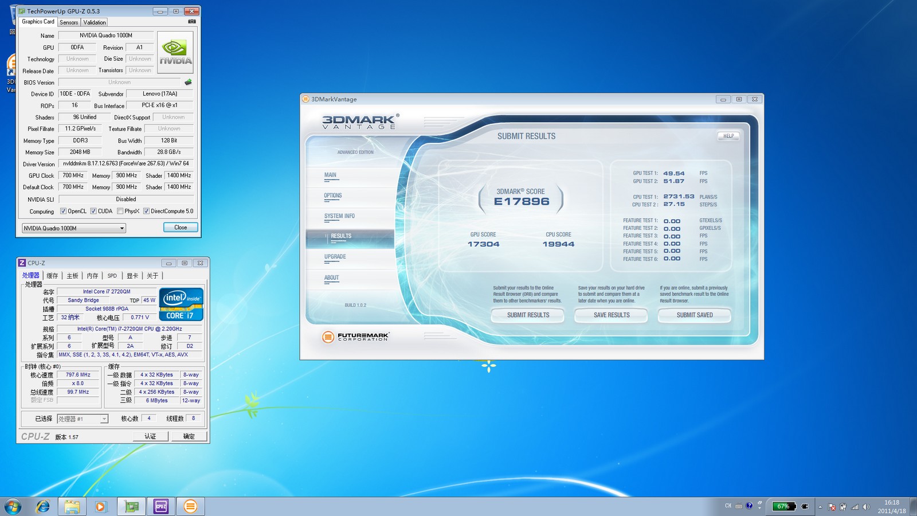
Task: Toggle the DirectCompute 5.0 checkbox
Action: tap(146, 211)
